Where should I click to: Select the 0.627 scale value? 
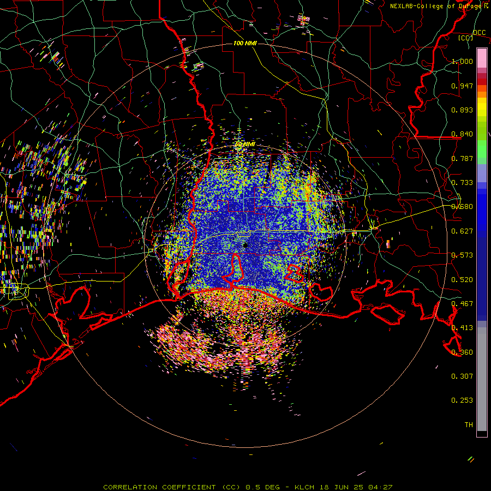point(462,231)
